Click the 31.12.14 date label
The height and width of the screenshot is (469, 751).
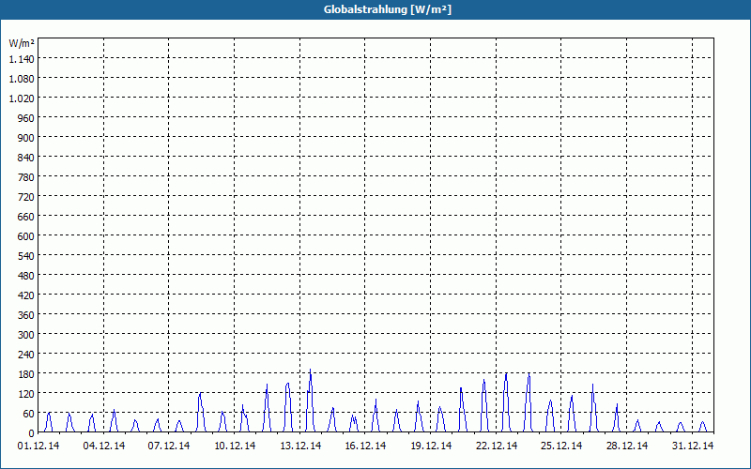point(693,446)
